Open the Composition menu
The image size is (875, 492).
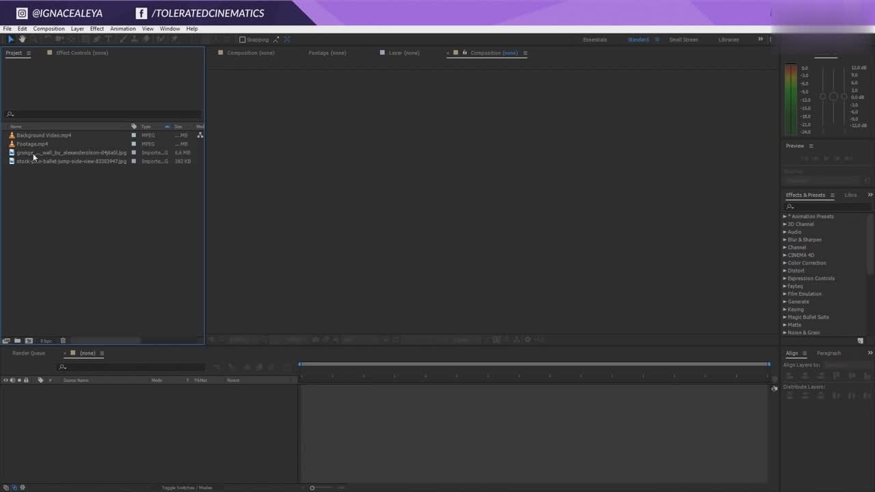(x=49, y=29)
